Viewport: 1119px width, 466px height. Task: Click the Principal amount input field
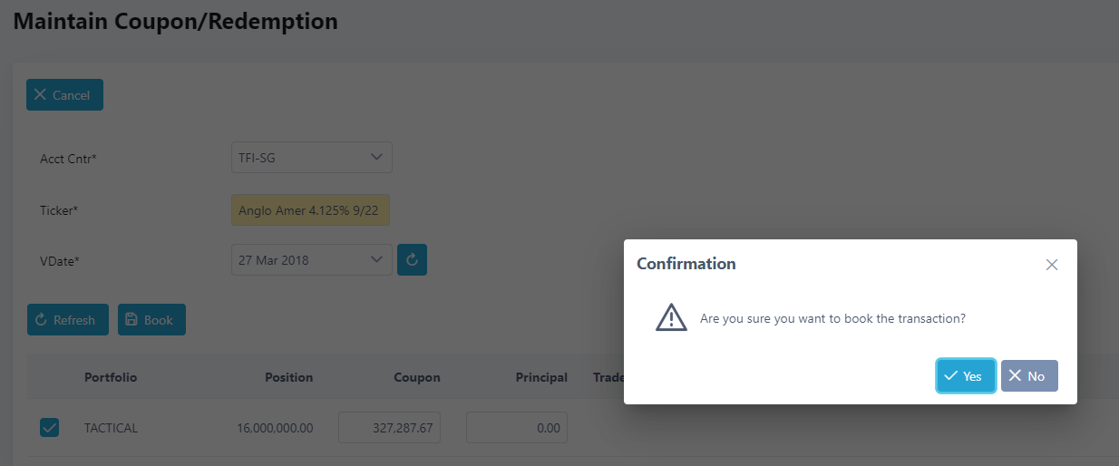pos(517,428)
